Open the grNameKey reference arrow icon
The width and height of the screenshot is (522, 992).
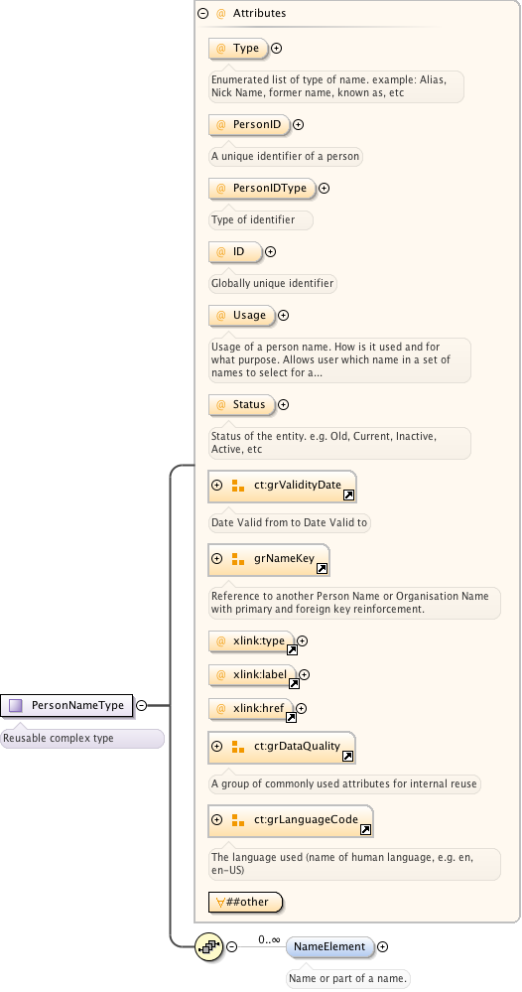(322, 569)
